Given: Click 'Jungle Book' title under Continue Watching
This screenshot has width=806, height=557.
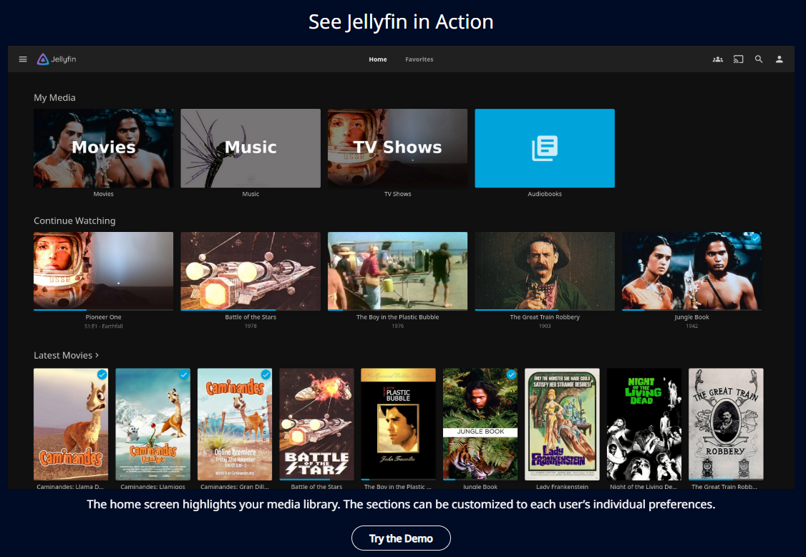Looking at the screenshot, I should click(x=691, y=317).
